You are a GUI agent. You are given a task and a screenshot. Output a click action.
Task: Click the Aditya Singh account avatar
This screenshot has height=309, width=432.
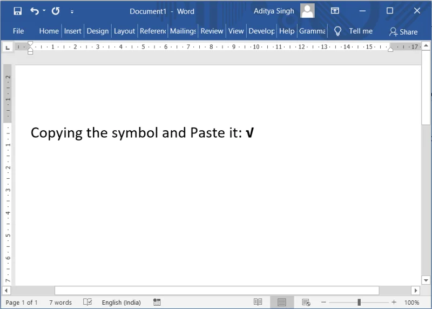pyautogui.click(x=307, y=10)
